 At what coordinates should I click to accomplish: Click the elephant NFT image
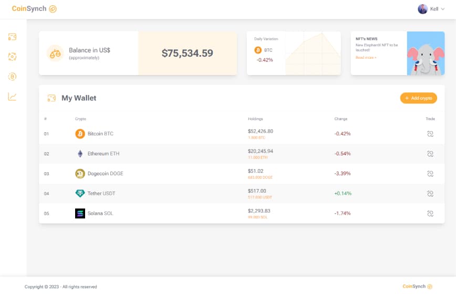426,53
